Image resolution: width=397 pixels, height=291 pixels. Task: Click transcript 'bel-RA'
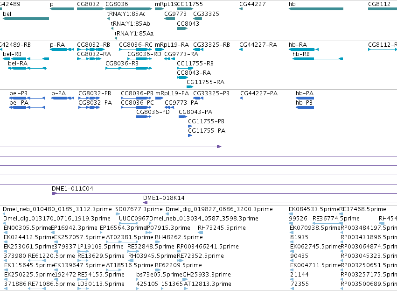[18, 64]
